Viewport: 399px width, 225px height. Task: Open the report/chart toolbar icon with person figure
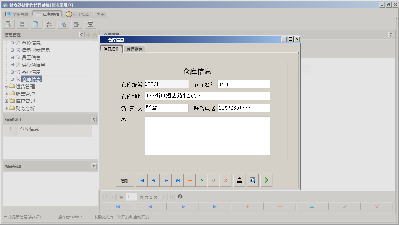(x=50, y=24)
